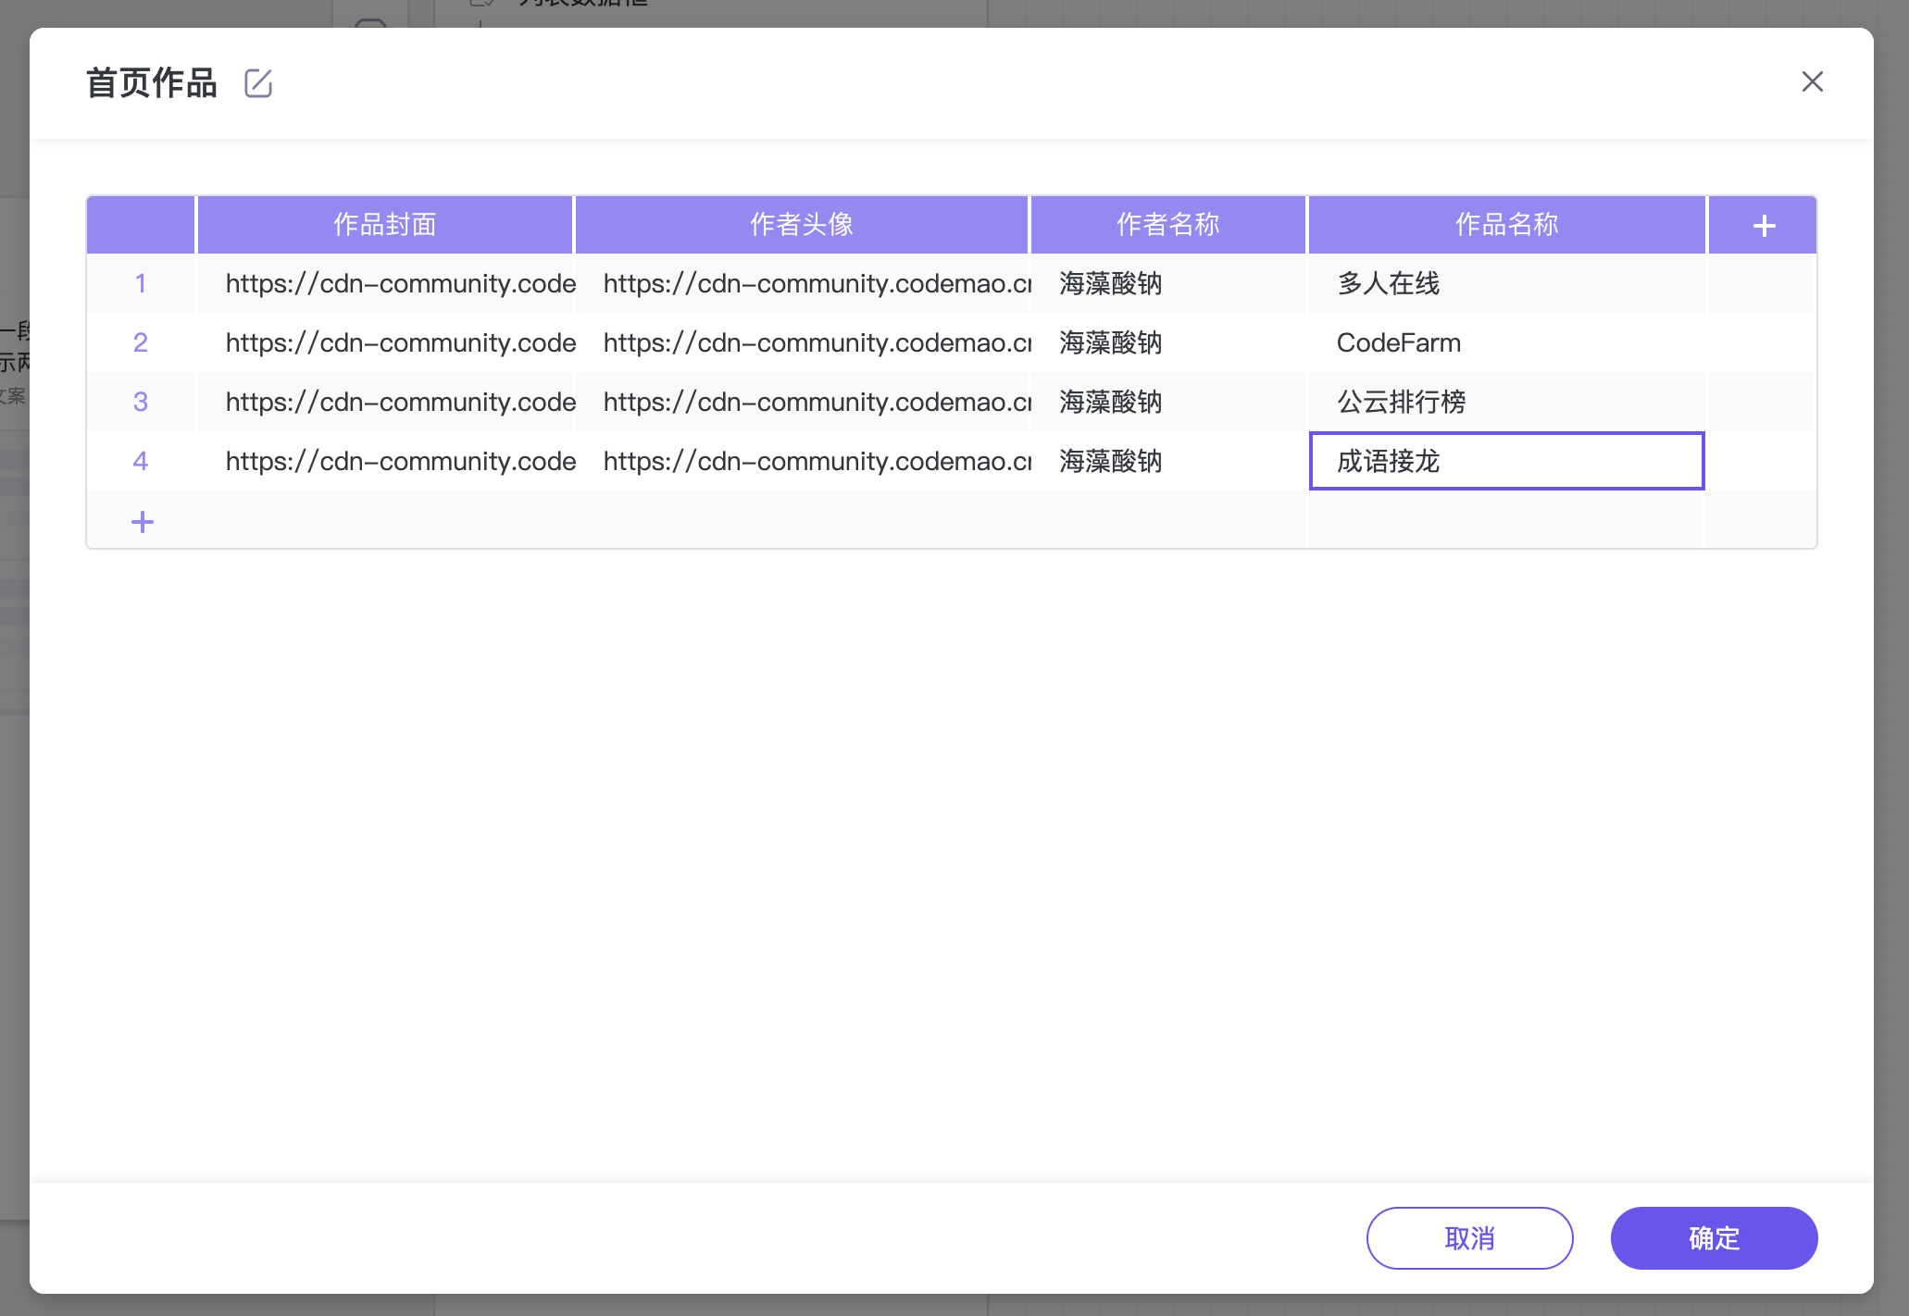
Task: Select the 作品名称 column header
Action: (1506, 225)
